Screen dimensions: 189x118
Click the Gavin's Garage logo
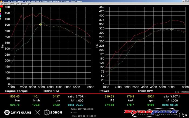click(x=18, y=112)
